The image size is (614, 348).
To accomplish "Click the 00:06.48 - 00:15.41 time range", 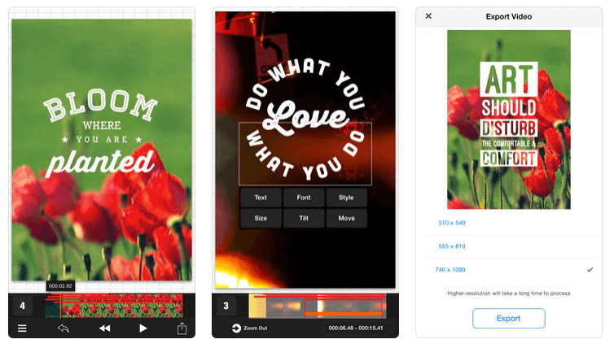I will click(x=356, y=328).
